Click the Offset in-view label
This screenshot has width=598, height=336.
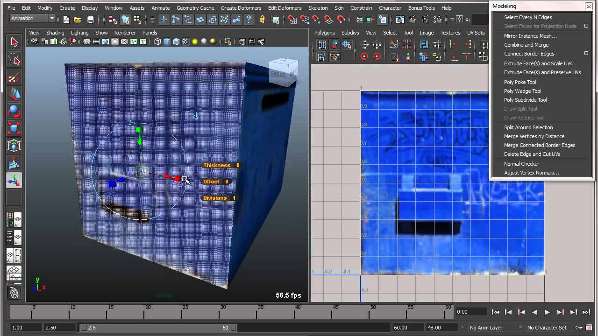211,182
